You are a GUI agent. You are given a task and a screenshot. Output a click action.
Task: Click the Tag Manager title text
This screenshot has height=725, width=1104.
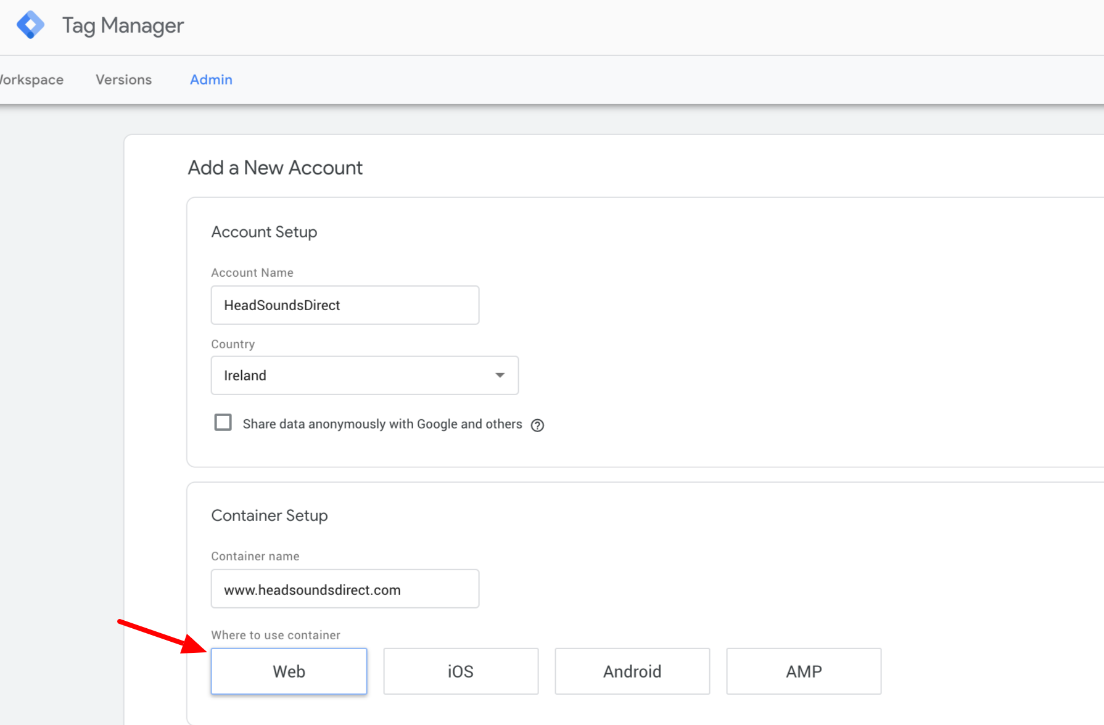coord(123,26)
